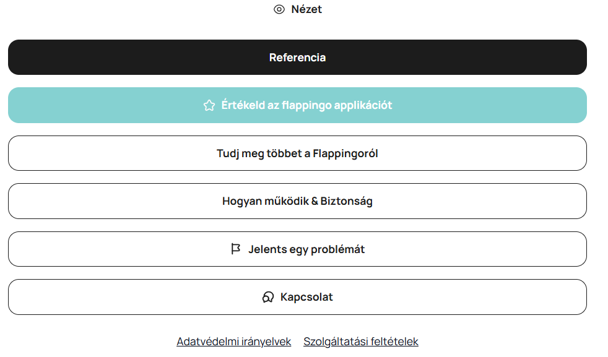The width and height of the screenshot is (608, 357).
Task: Open Hogyan működik & Biztonság
Action: point(297,201)
